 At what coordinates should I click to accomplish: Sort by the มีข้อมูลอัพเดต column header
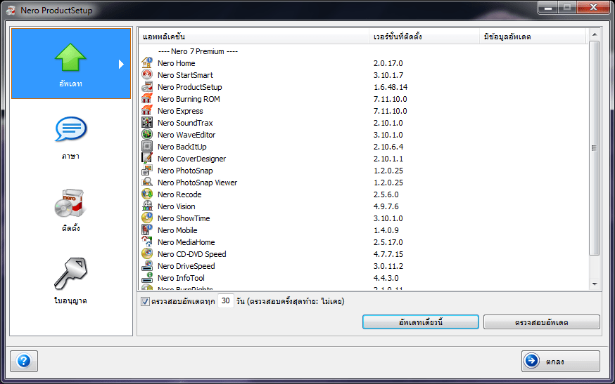click(532, 37)
